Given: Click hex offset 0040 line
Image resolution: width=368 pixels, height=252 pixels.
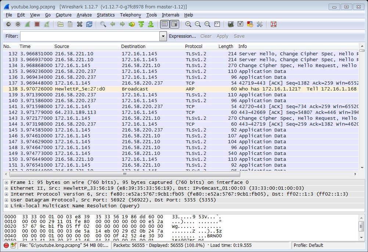Looking at the screenshot, I should (113, 236).
